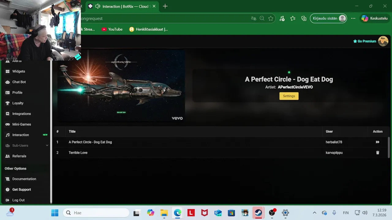This screenshot has width=392, height=220.
Task: Open Copilot from the taskbar
Action: 150,213
